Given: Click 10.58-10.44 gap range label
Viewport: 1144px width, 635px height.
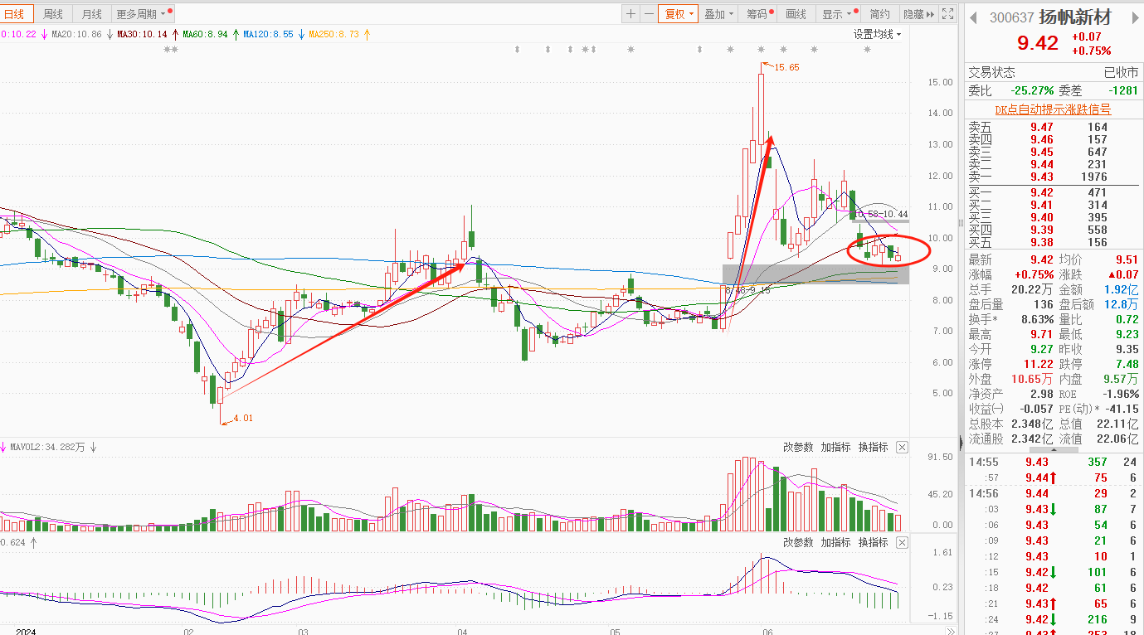Looking at the screenshot, I should (881, 215).
